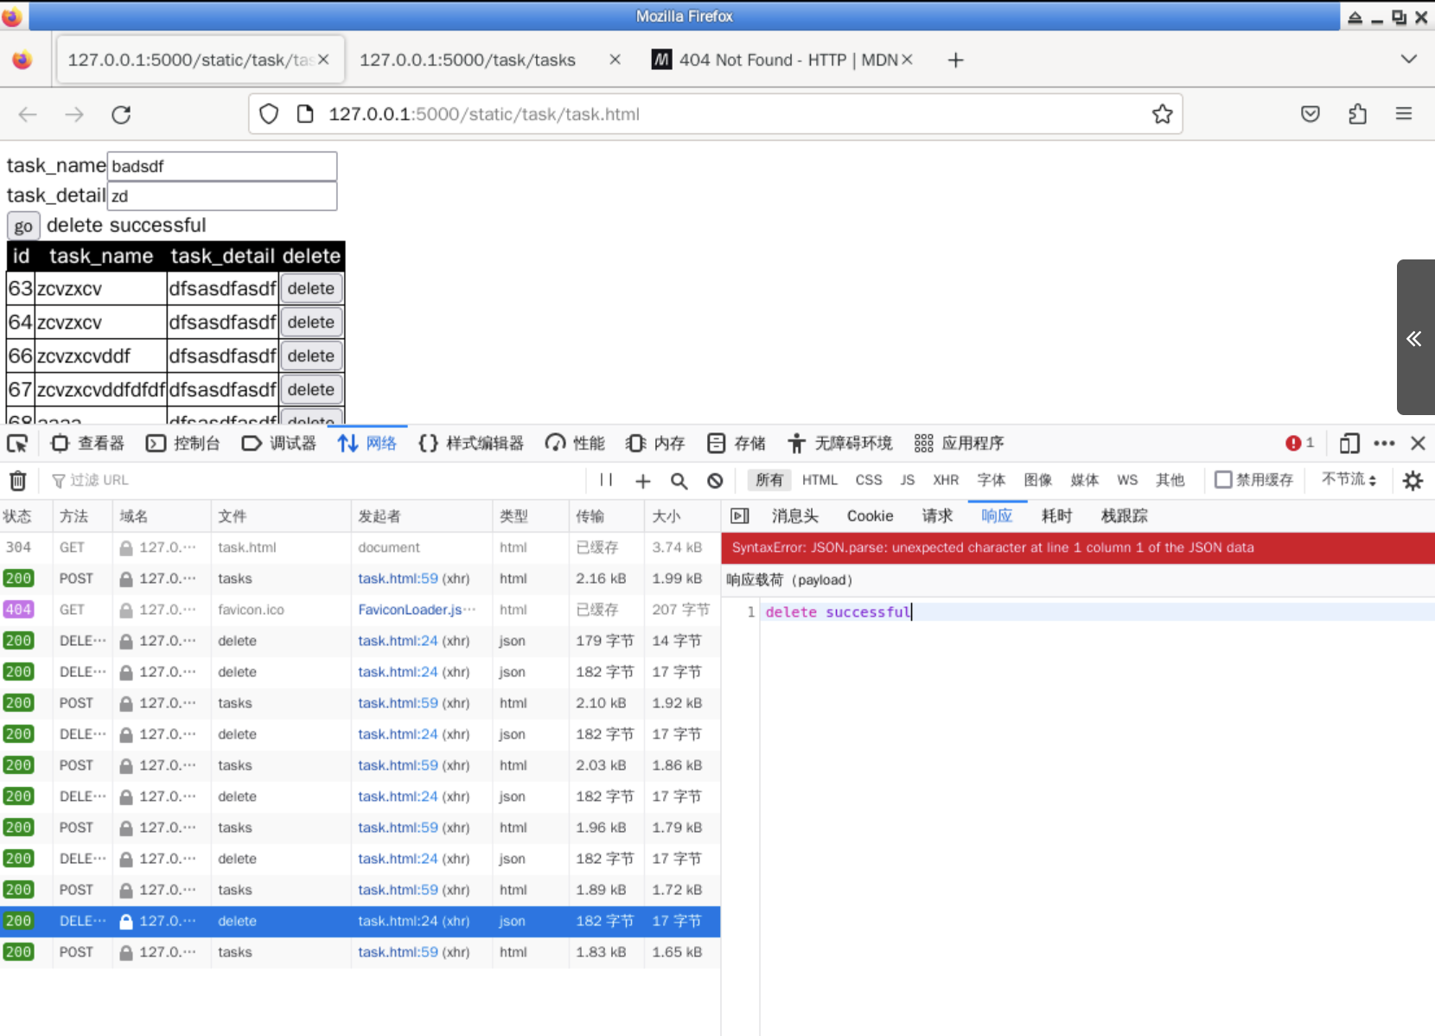Screen dimensions: 1435x1036
Task: Activate the element picker tool
Action: [x=17, y=444]
